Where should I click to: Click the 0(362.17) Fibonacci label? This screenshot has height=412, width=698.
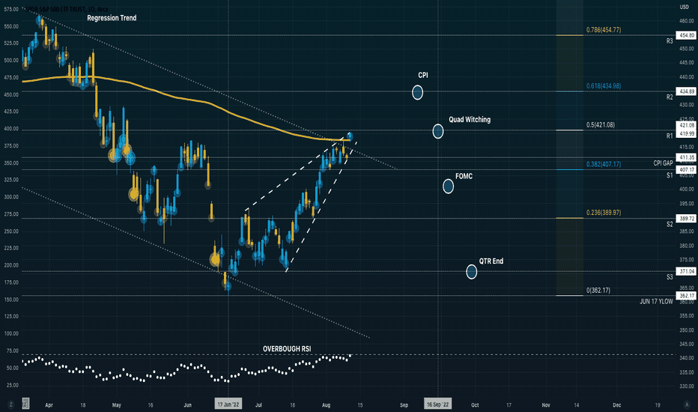[598, 291]
